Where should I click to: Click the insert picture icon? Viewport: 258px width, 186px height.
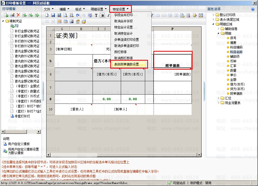click(x=72, y=21)
